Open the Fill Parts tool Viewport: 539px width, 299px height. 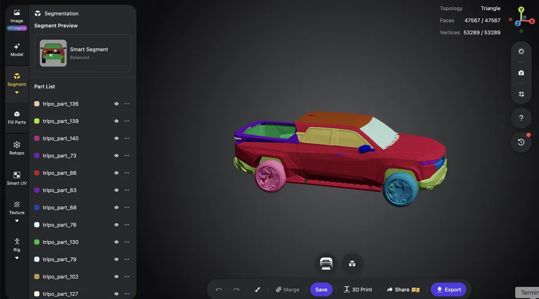tap(17, 117)
